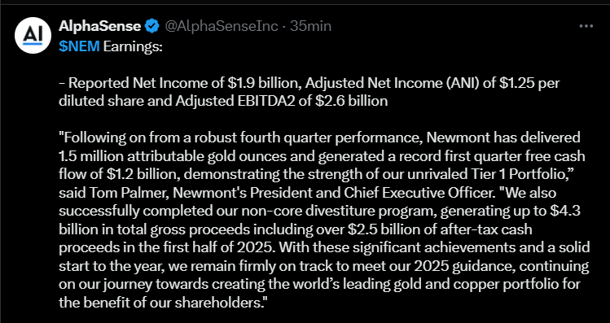Click the benefit of our shareholders line
Screen dimensions: 610x323
tap(164, 303)
